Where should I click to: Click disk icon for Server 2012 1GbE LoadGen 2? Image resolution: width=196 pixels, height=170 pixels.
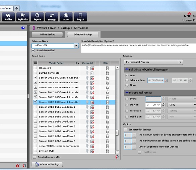(108, 112)
